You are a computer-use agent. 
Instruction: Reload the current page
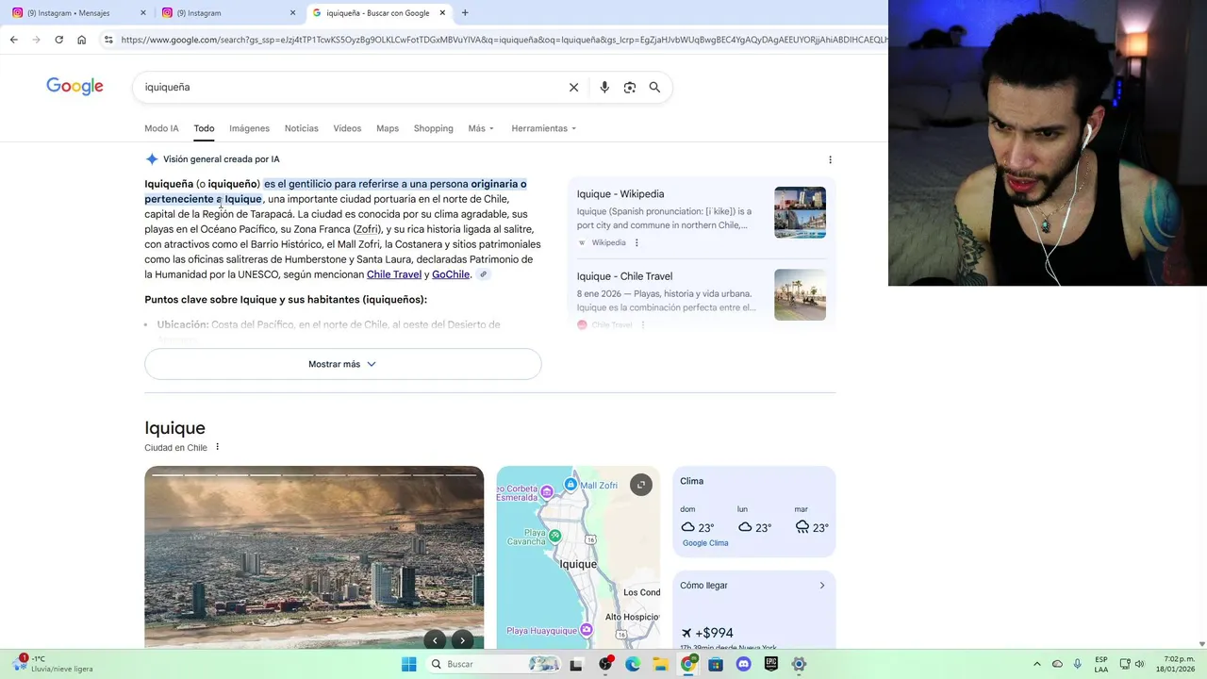58,40
